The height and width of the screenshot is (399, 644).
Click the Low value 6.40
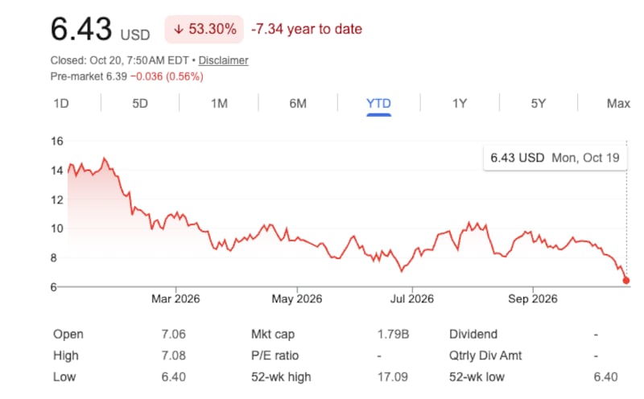tap(173, 376)
